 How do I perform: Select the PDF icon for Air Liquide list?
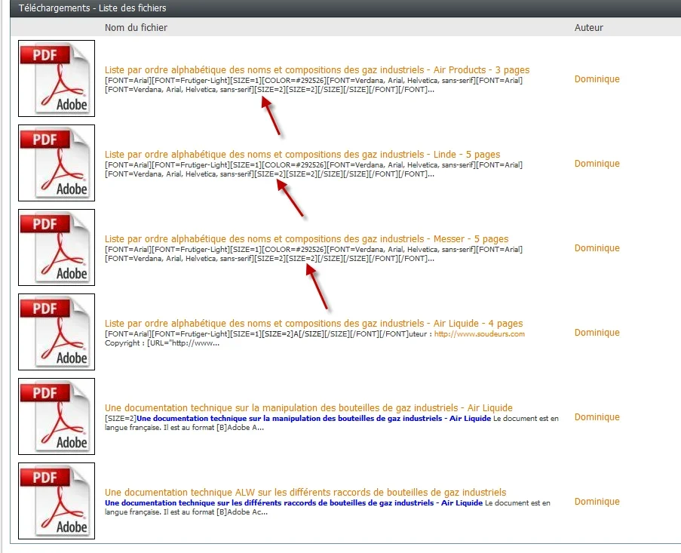coord(57,332)
